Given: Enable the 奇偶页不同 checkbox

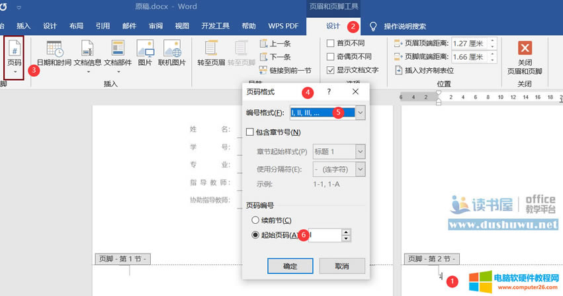Looking at the screenshot, I should pyautogui.click(x=331, y=56).
